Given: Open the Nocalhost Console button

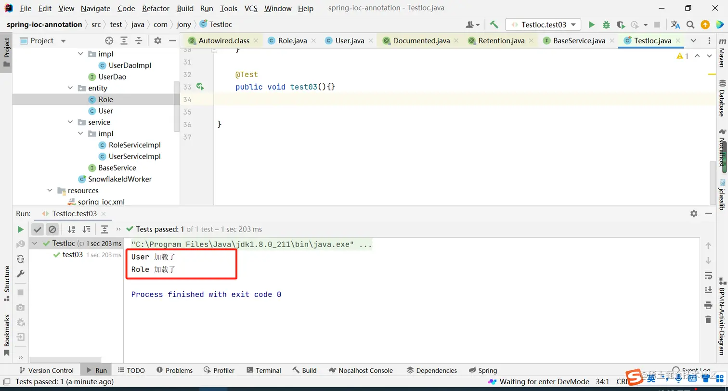Looking at the screenshot, I should [361, 370].
